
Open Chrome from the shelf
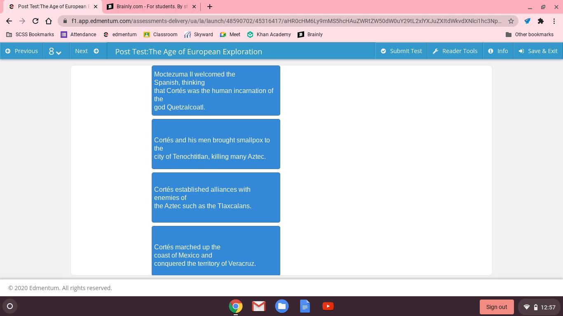click(x=236, y=306)
